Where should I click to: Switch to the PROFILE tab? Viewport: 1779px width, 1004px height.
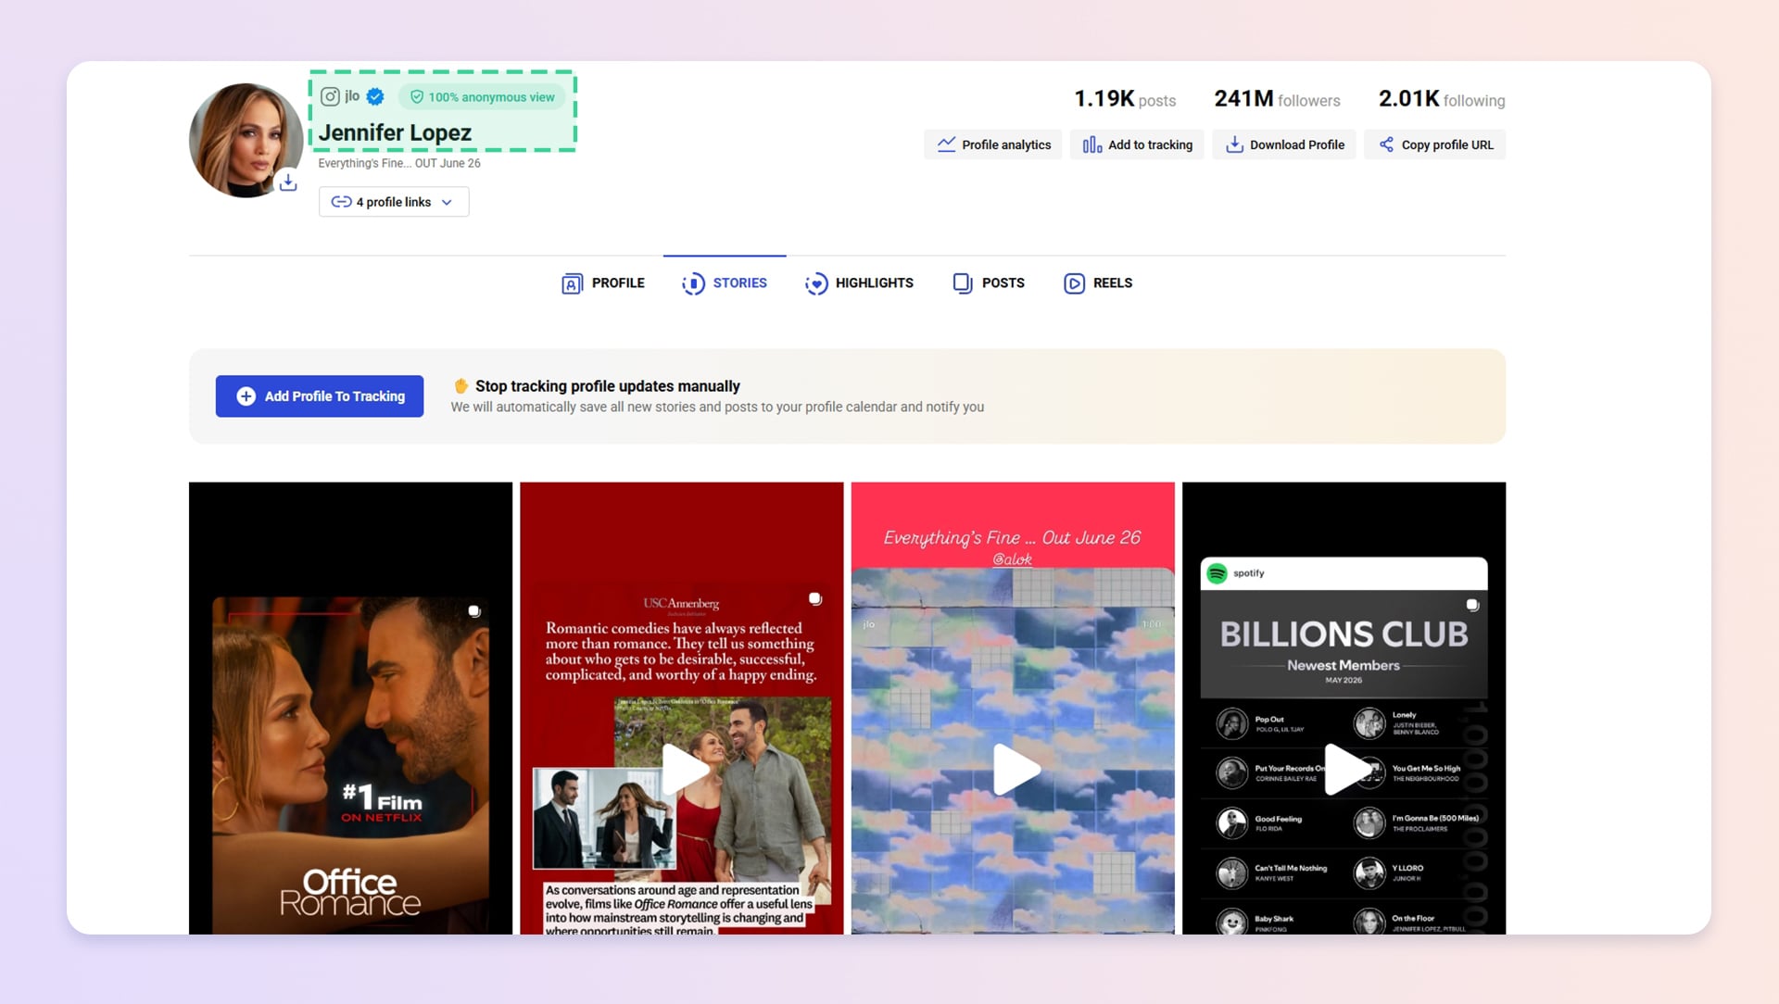click(602, 283)
